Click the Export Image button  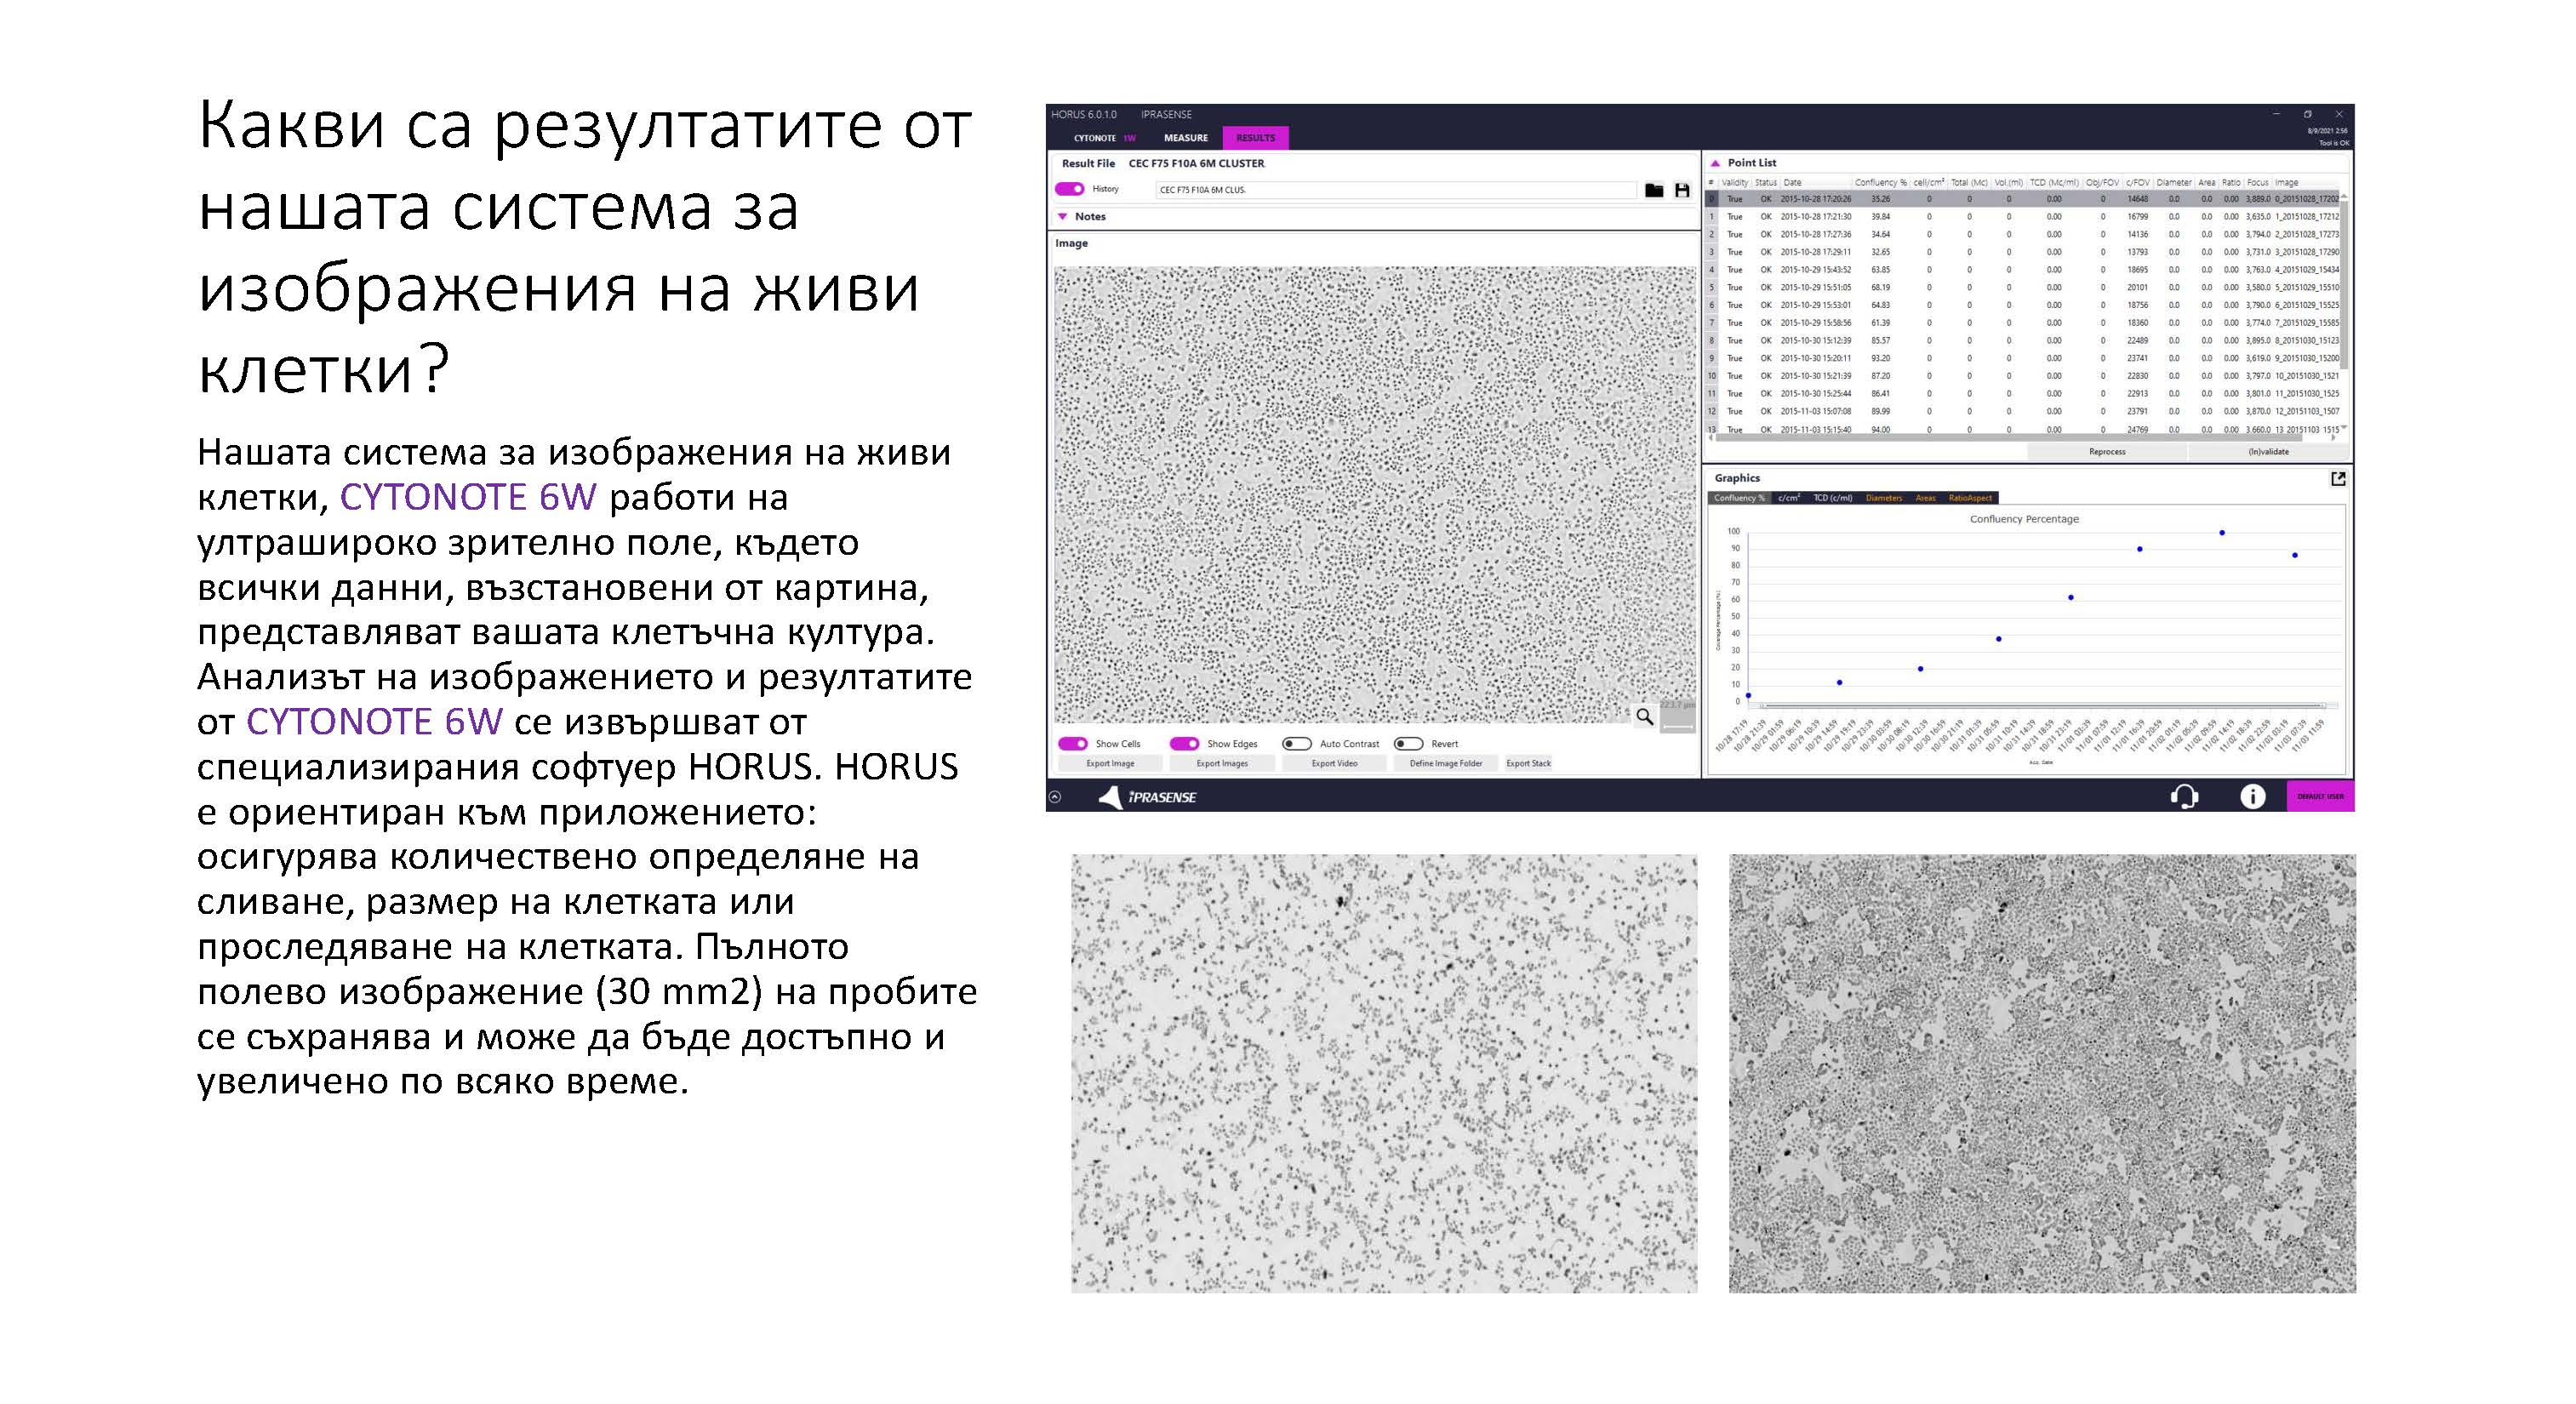(1110, 764)
